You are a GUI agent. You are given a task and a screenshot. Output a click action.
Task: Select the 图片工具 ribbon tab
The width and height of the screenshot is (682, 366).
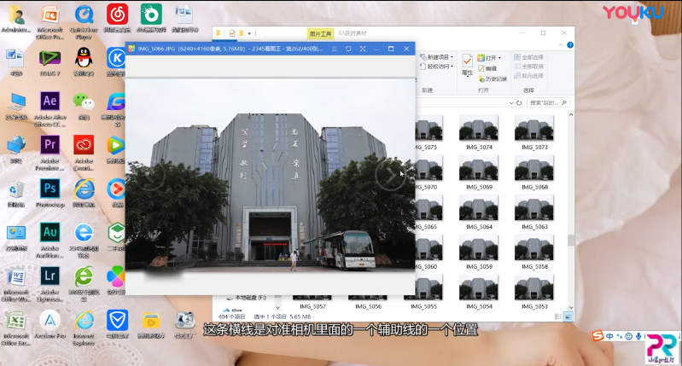click(321, 34)
